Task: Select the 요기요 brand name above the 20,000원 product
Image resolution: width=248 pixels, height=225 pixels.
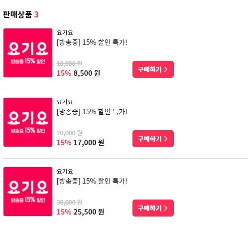Action: 65,102
